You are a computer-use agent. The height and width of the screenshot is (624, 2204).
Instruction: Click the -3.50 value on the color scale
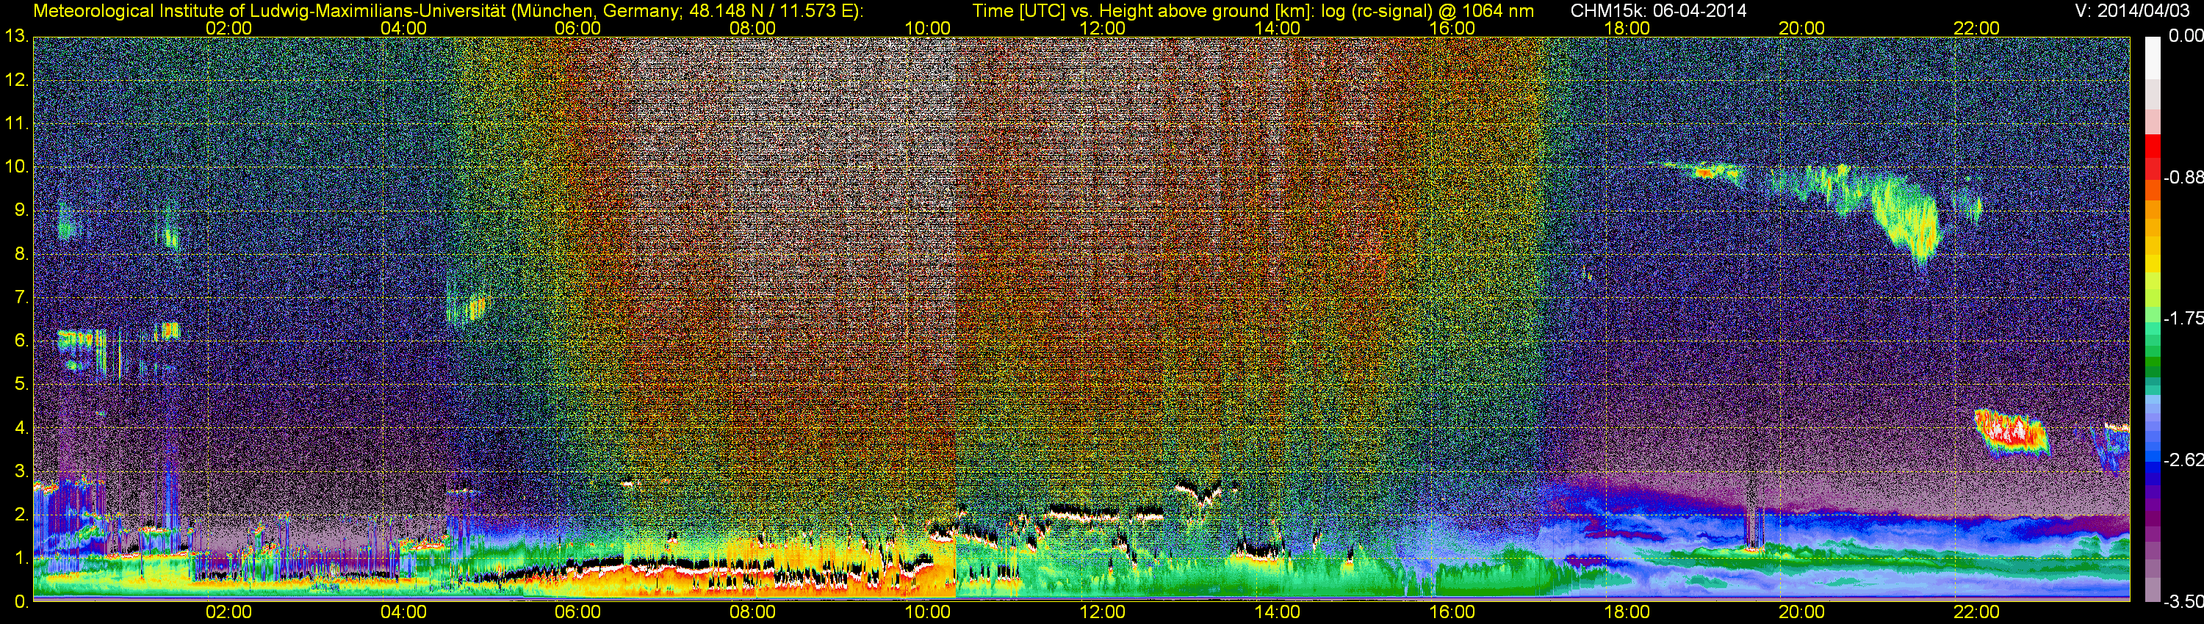click(2182, 603)
